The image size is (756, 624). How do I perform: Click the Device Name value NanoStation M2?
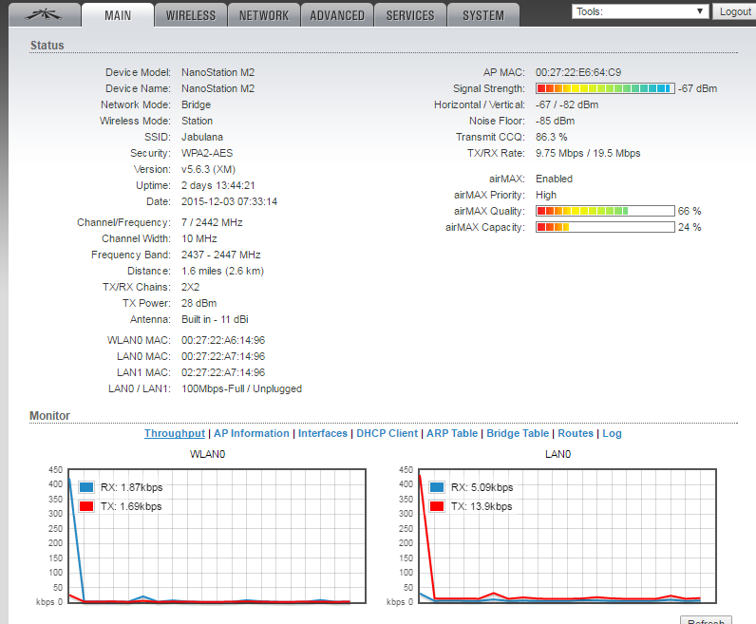[217, 88]
